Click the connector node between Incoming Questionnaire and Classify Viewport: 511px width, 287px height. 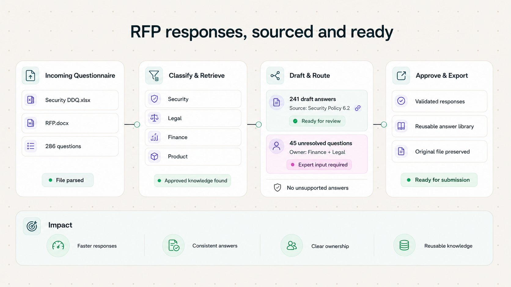click(x=137, y=124)
